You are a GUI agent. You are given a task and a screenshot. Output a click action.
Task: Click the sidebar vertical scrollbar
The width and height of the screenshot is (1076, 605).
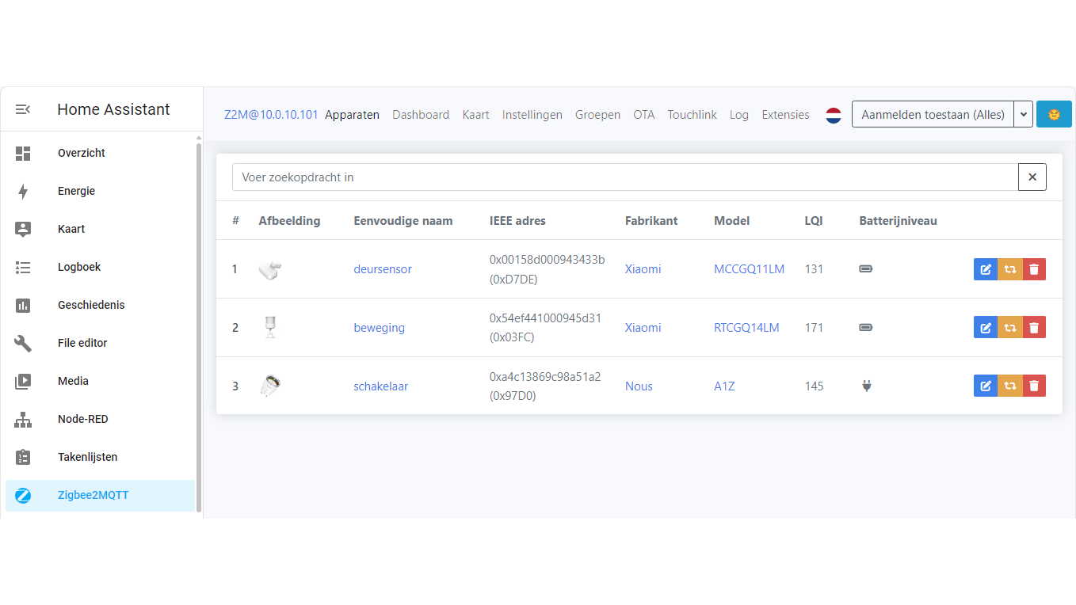click(x=199, y=325)
